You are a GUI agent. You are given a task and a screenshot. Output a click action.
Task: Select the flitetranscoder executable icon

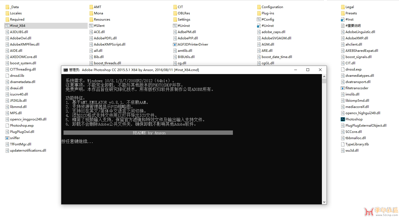coord(343,88)
